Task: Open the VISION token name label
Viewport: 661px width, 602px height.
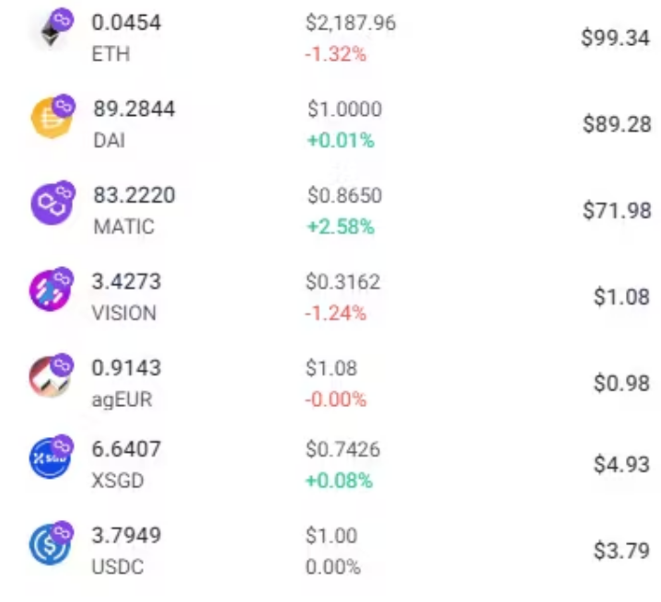Action: pos(124,313)
